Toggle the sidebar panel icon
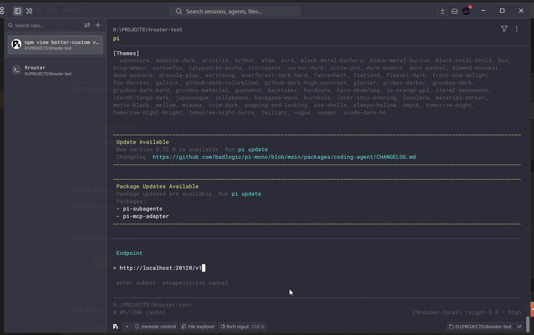This screenshot has height=335, width=534. [x=18, y=11]
